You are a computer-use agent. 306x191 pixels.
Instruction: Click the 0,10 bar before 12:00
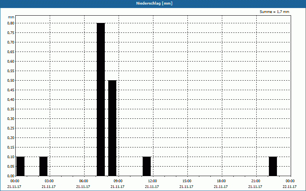(x=147, y=166)
